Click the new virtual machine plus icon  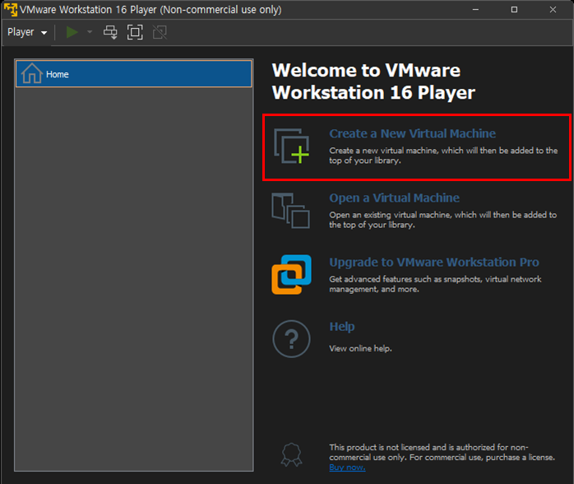point(292,147)
